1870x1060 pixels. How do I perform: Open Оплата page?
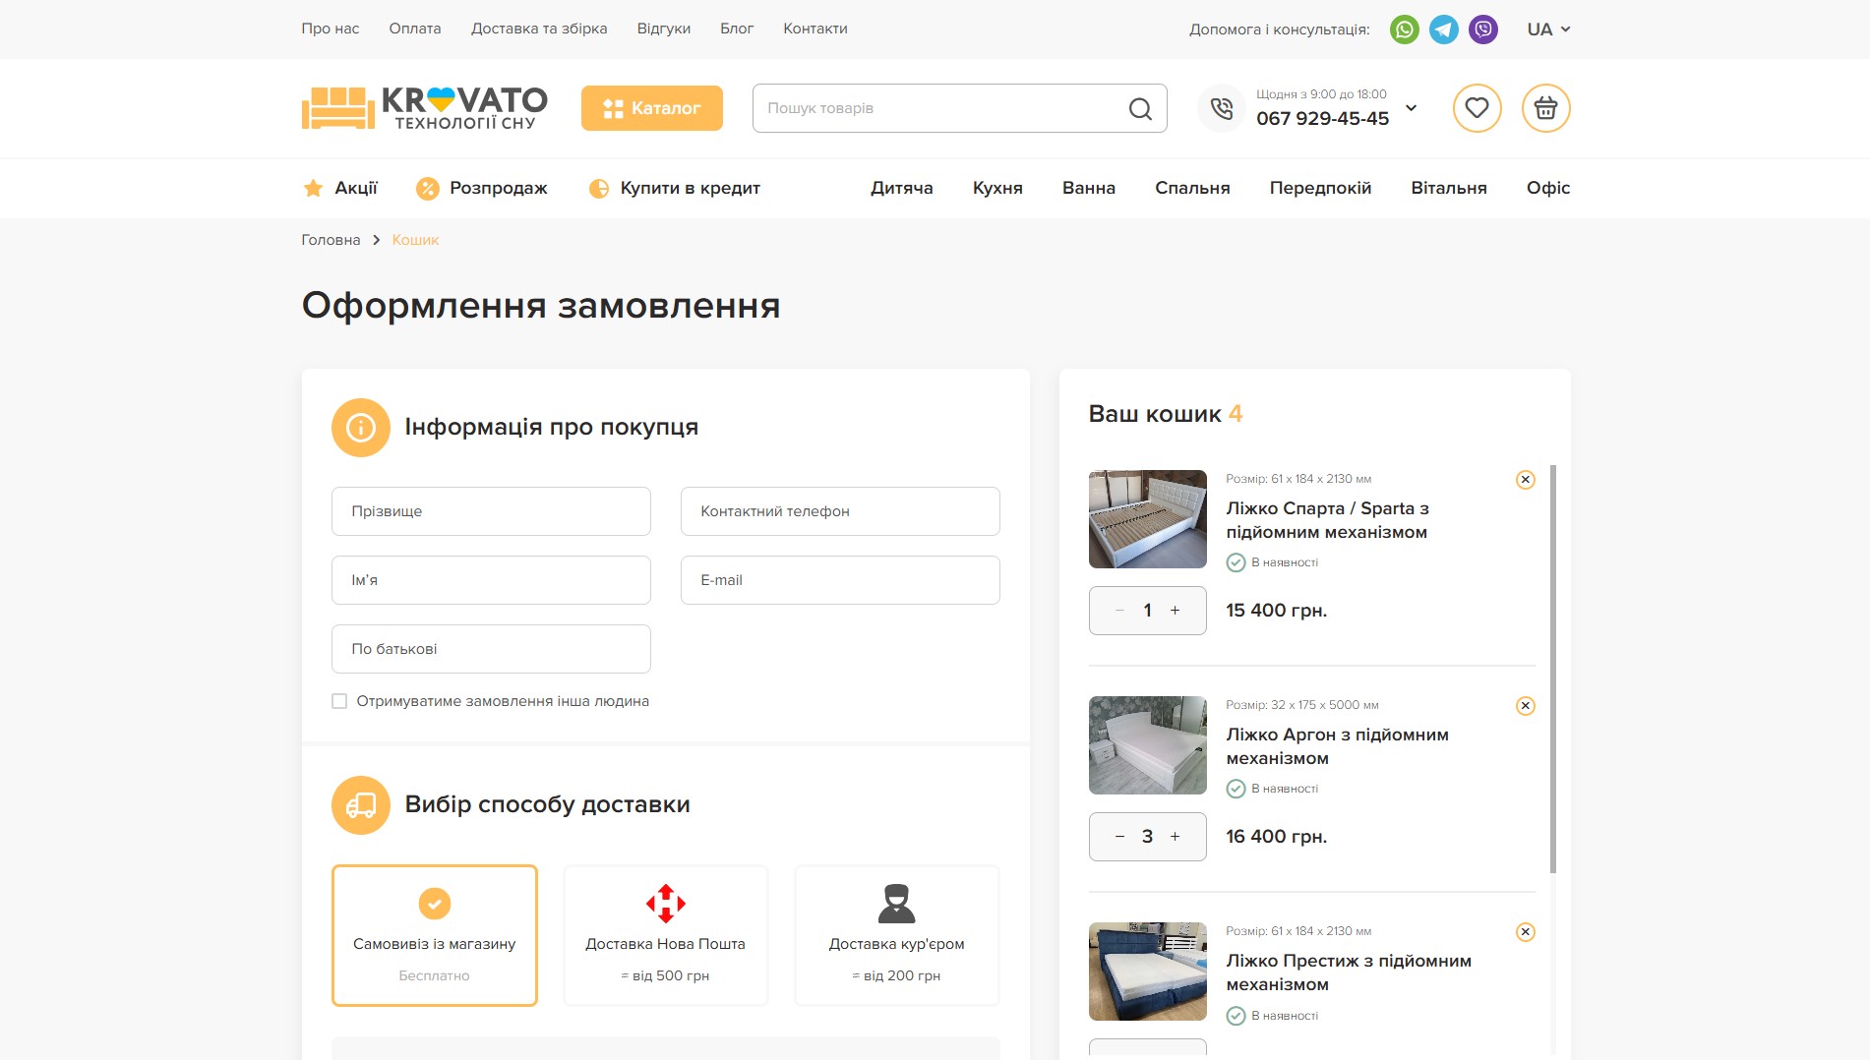click(414, 29)
